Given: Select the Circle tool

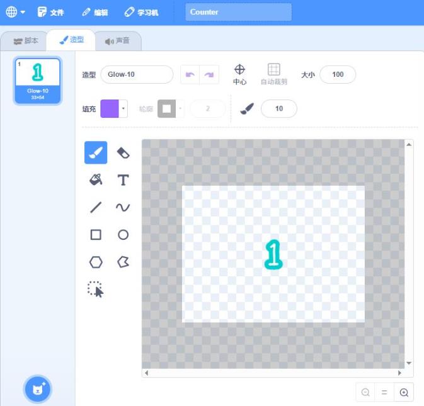Looking at the screenshot, I should (123, 235).
